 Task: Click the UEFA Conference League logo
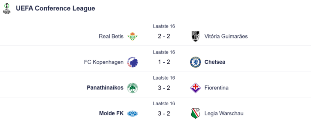click(7, 8)
